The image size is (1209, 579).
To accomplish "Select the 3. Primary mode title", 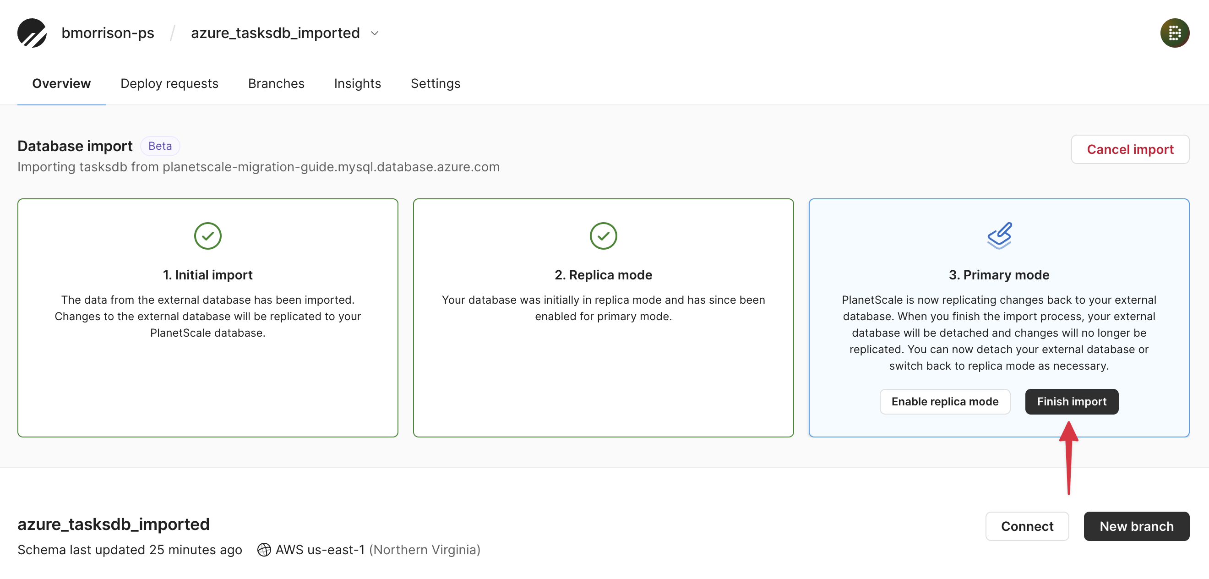I will point(999,275).
